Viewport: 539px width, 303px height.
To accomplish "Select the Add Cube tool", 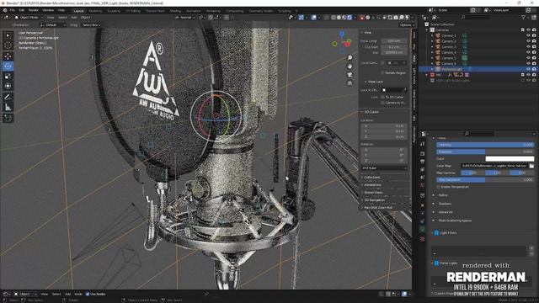I will point(8,118).
